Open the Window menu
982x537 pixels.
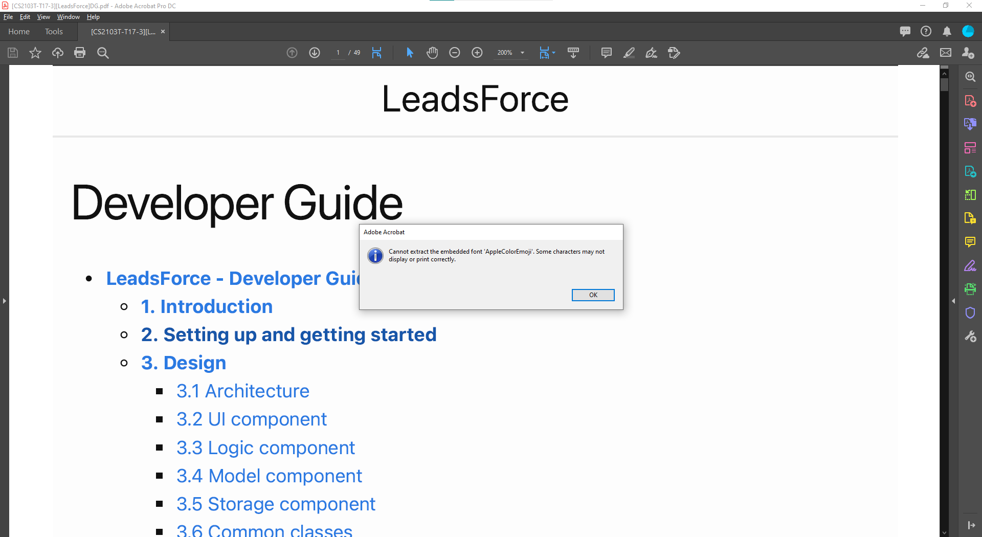[68, 17]
